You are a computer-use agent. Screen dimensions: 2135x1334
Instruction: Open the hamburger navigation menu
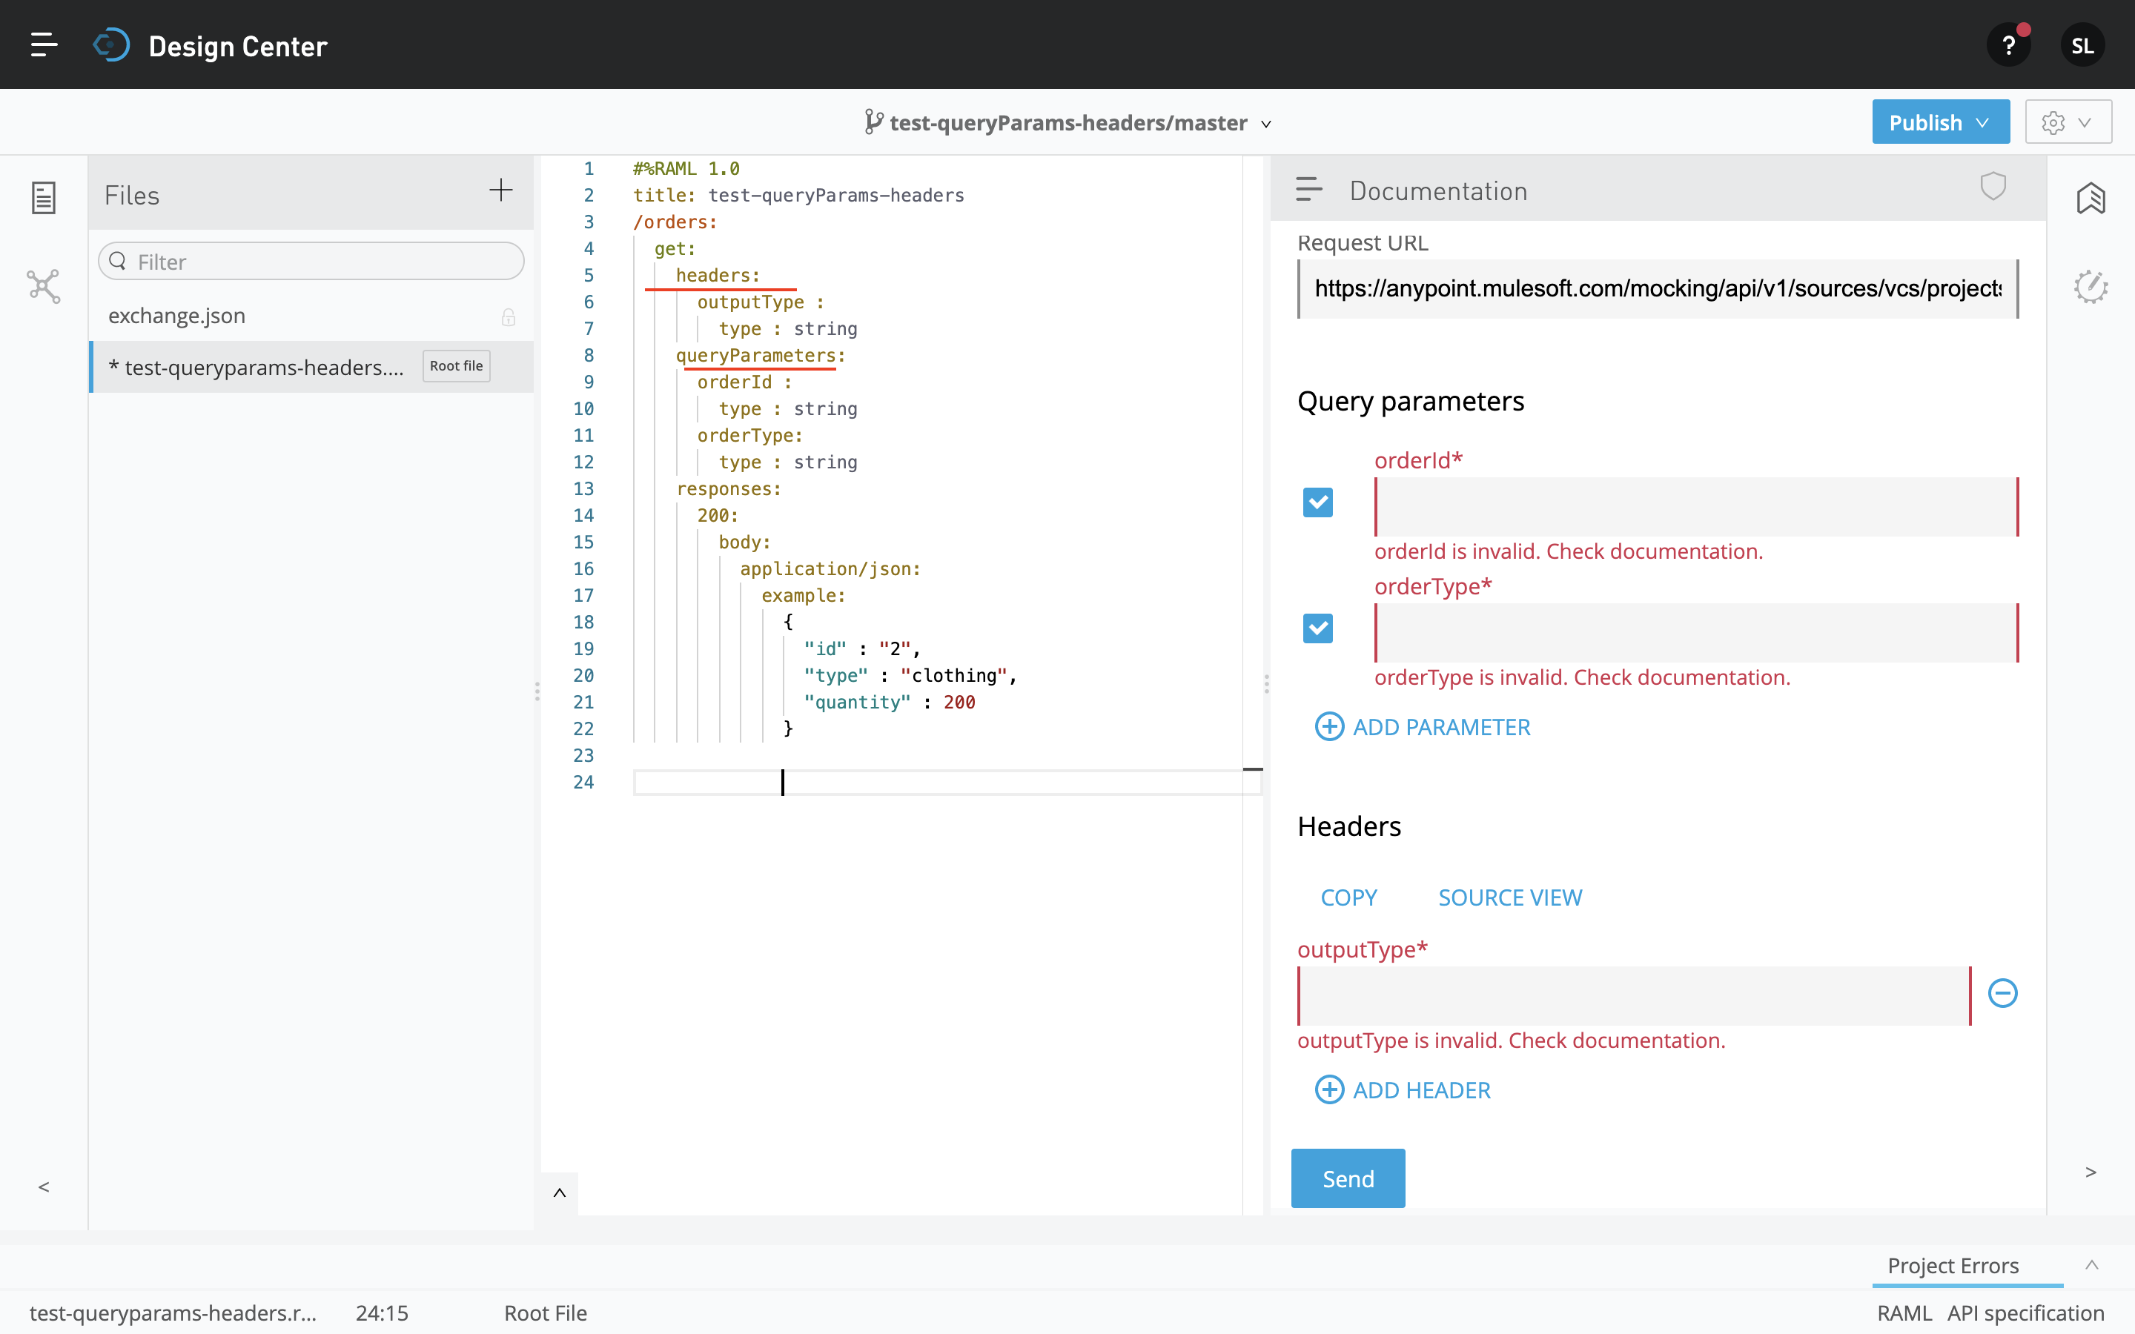click(x=43, y=45)
